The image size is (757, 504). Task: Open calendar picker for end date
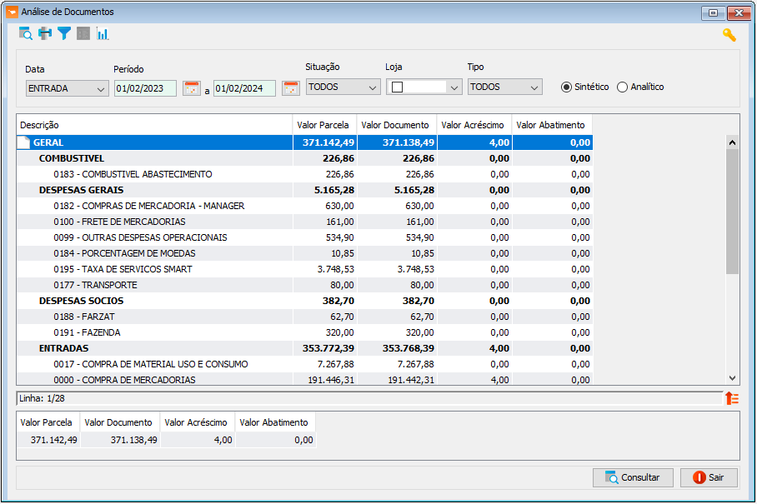[291, 88]
